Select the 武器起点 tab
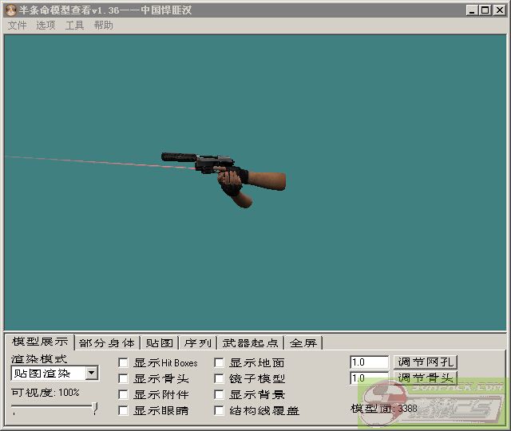The width and height of the screenshot is (511, 431). [x=251, y=343]
